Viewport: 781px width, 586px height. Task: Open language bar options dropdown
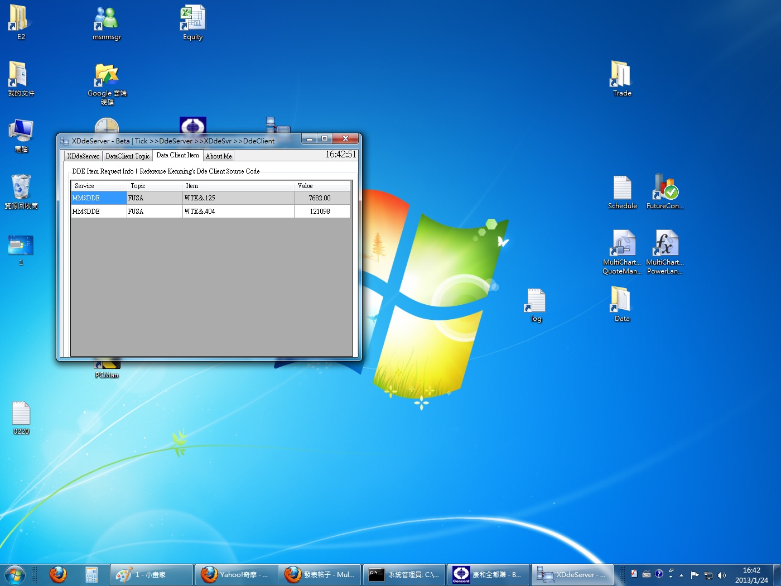pyautogui.click(x=671, y=577)
